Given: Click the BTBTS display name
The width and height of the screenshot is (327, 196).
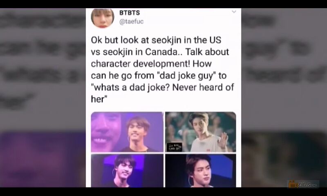Looking at the screenshot, I should (x=130, y=13).
